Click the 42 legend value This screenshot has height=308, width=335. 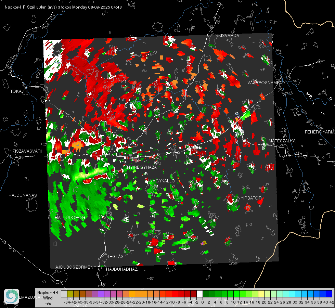point(332,302)
